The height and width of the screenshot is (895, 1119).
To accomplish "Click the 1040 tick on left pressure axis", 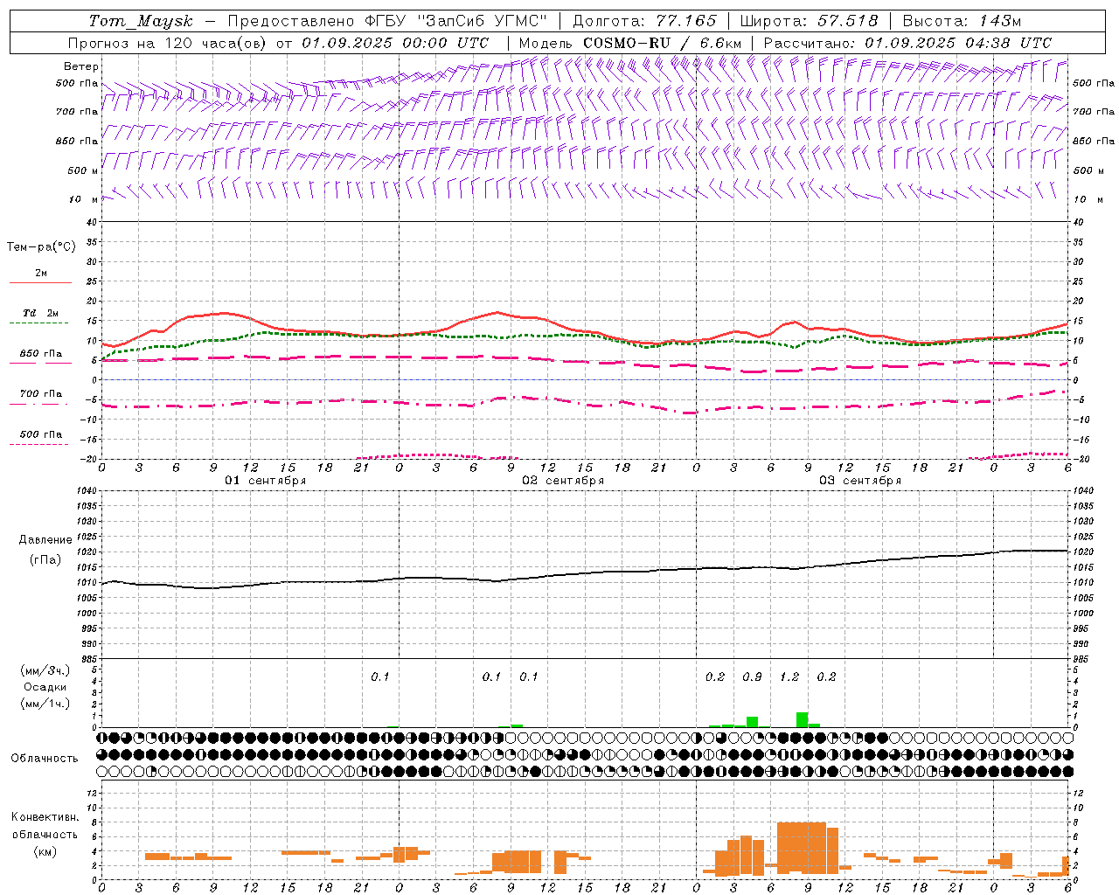I will (87, 491).
